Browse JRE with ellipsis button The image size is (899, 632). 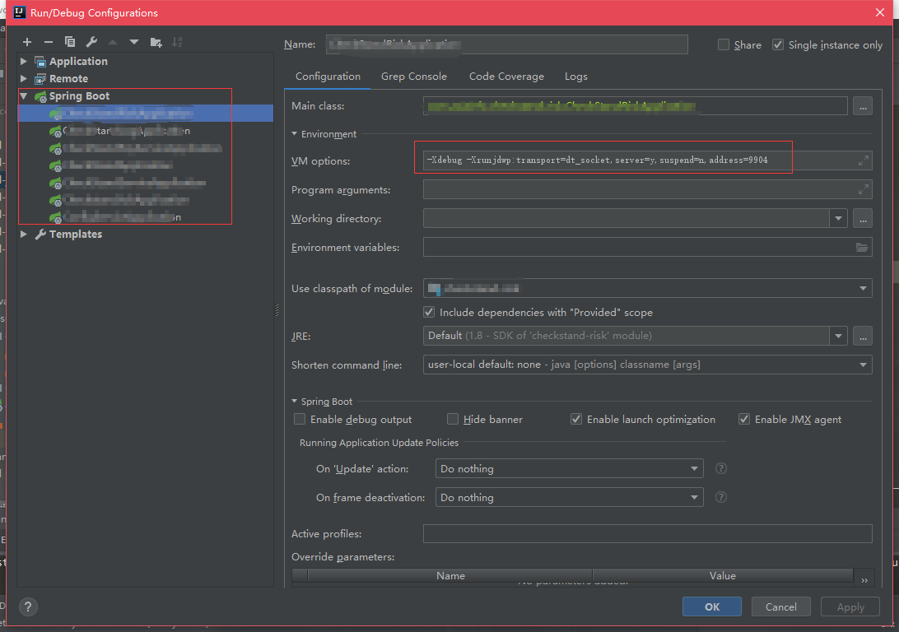pos(863,336)
